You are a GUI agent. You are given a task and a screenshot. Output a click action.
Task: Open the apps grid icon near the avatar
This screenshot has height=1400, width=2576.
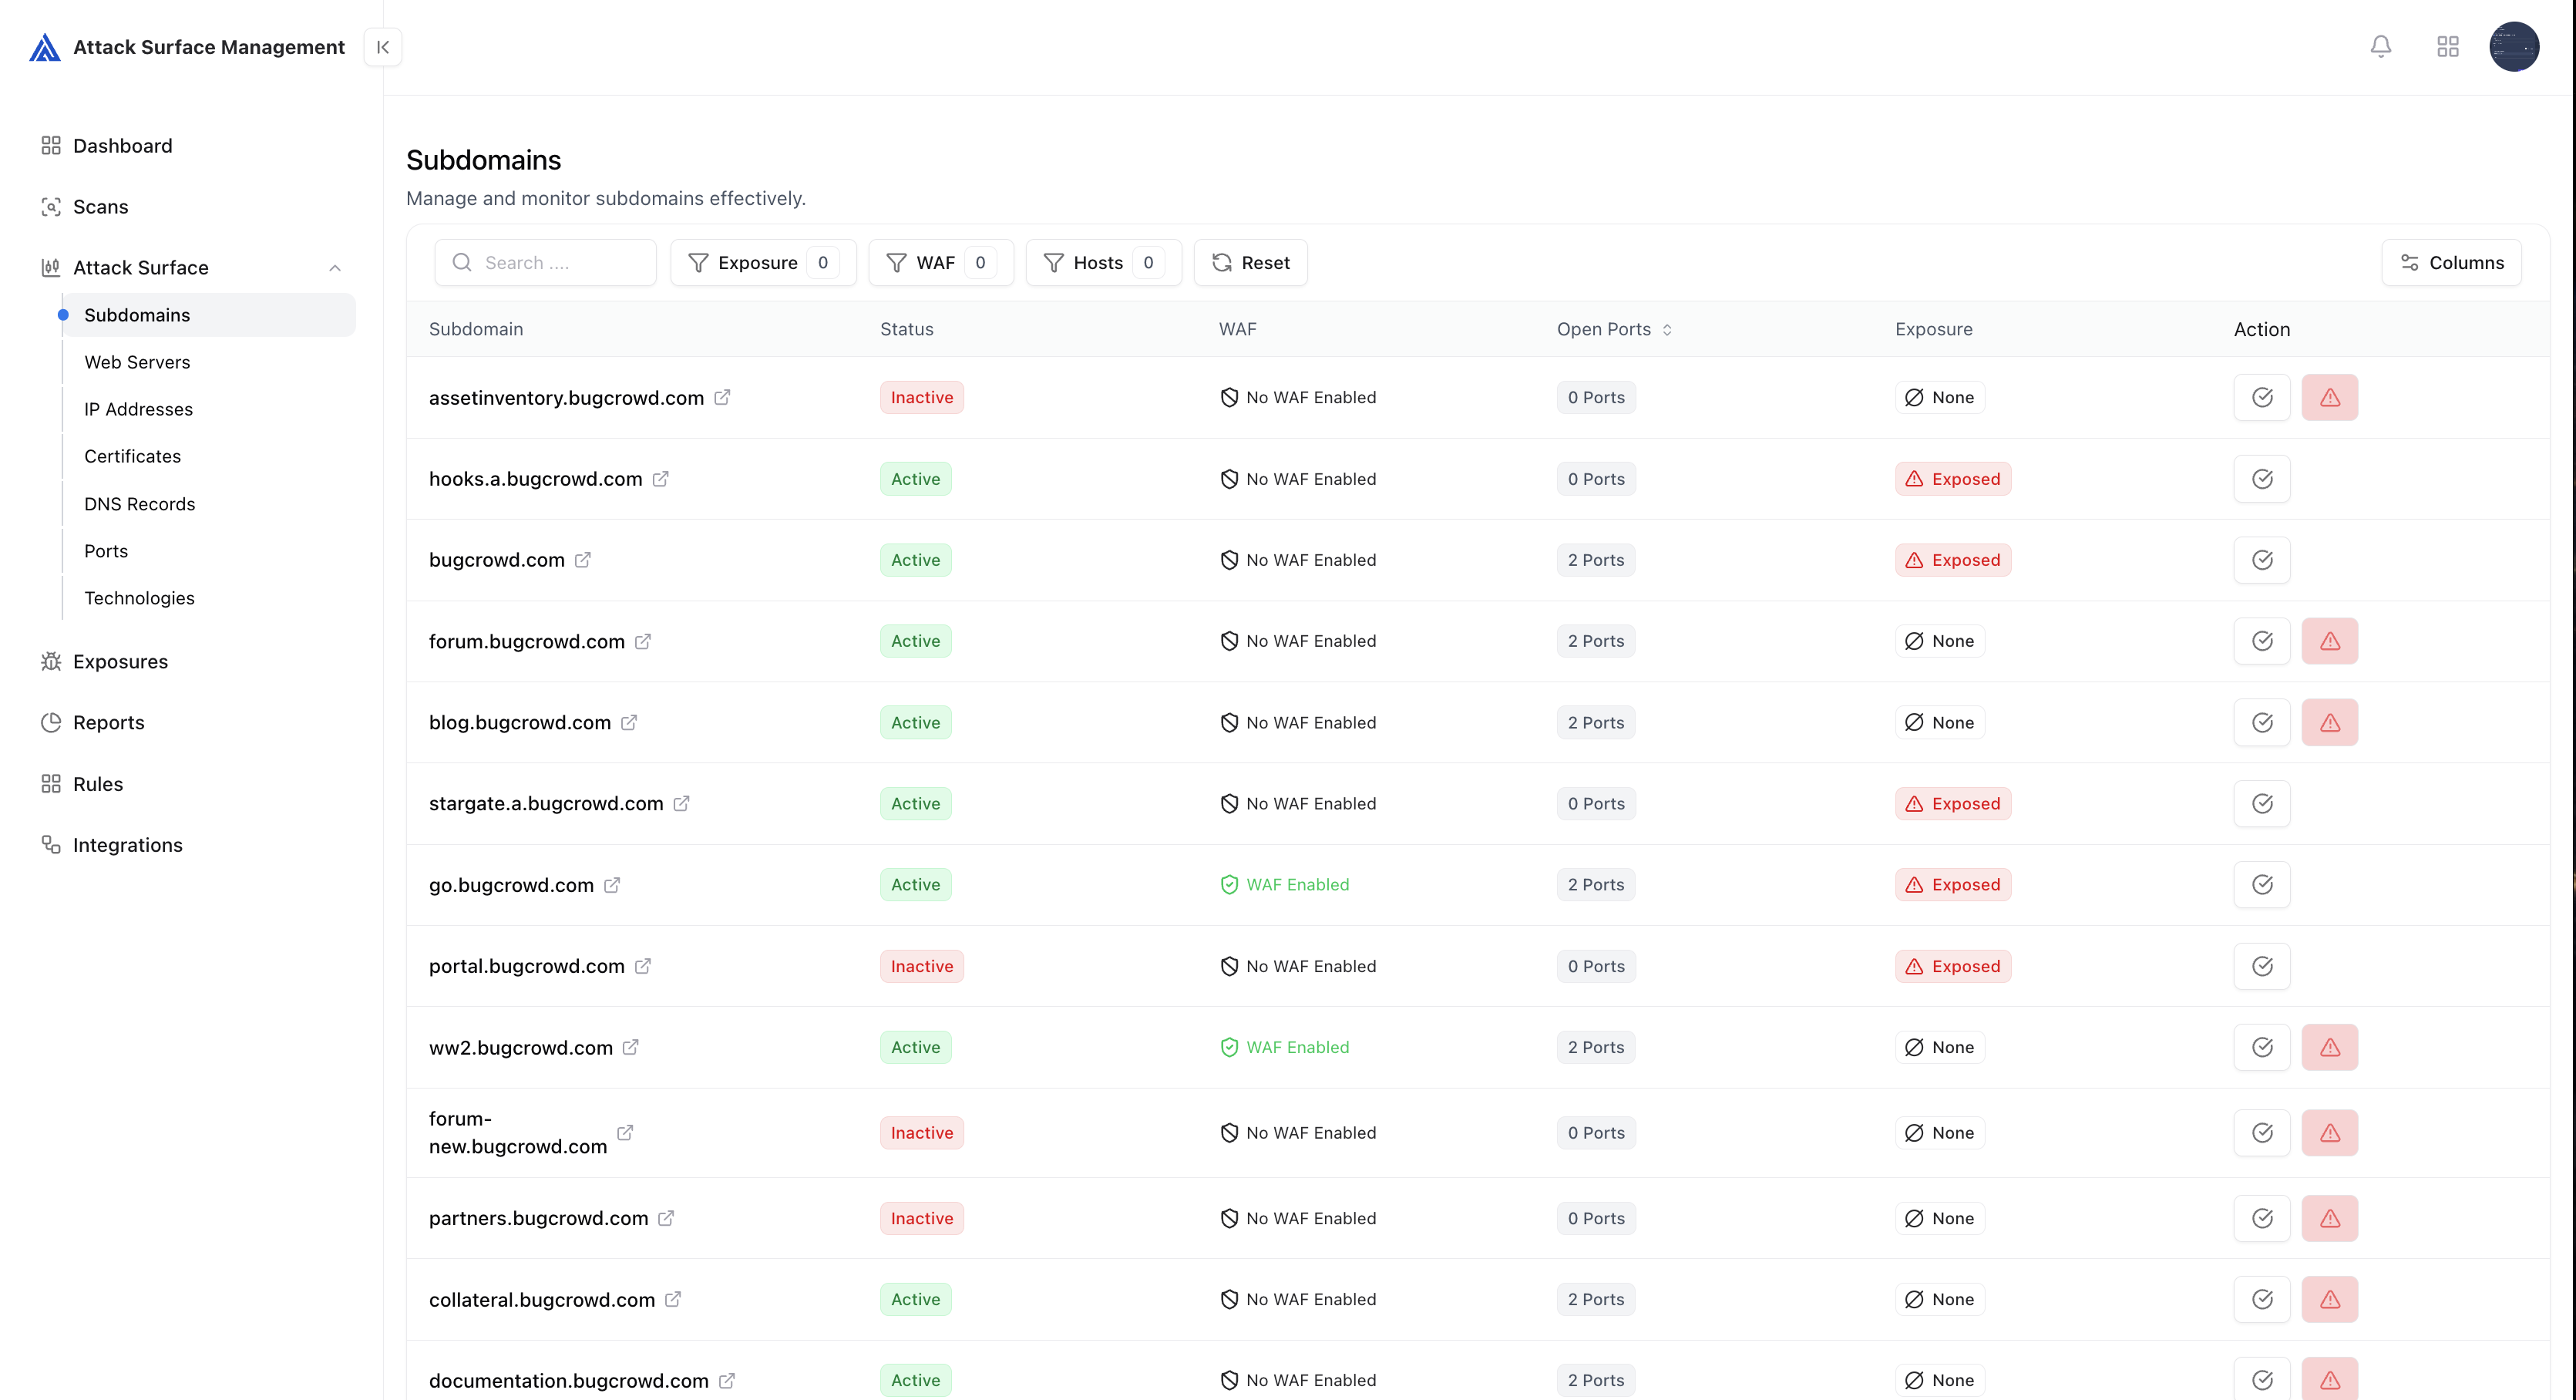tap(2448, 46)
